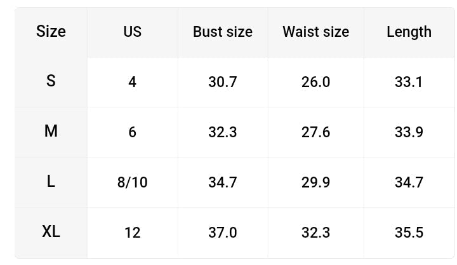Click length value 35.5

click(409, 233)
